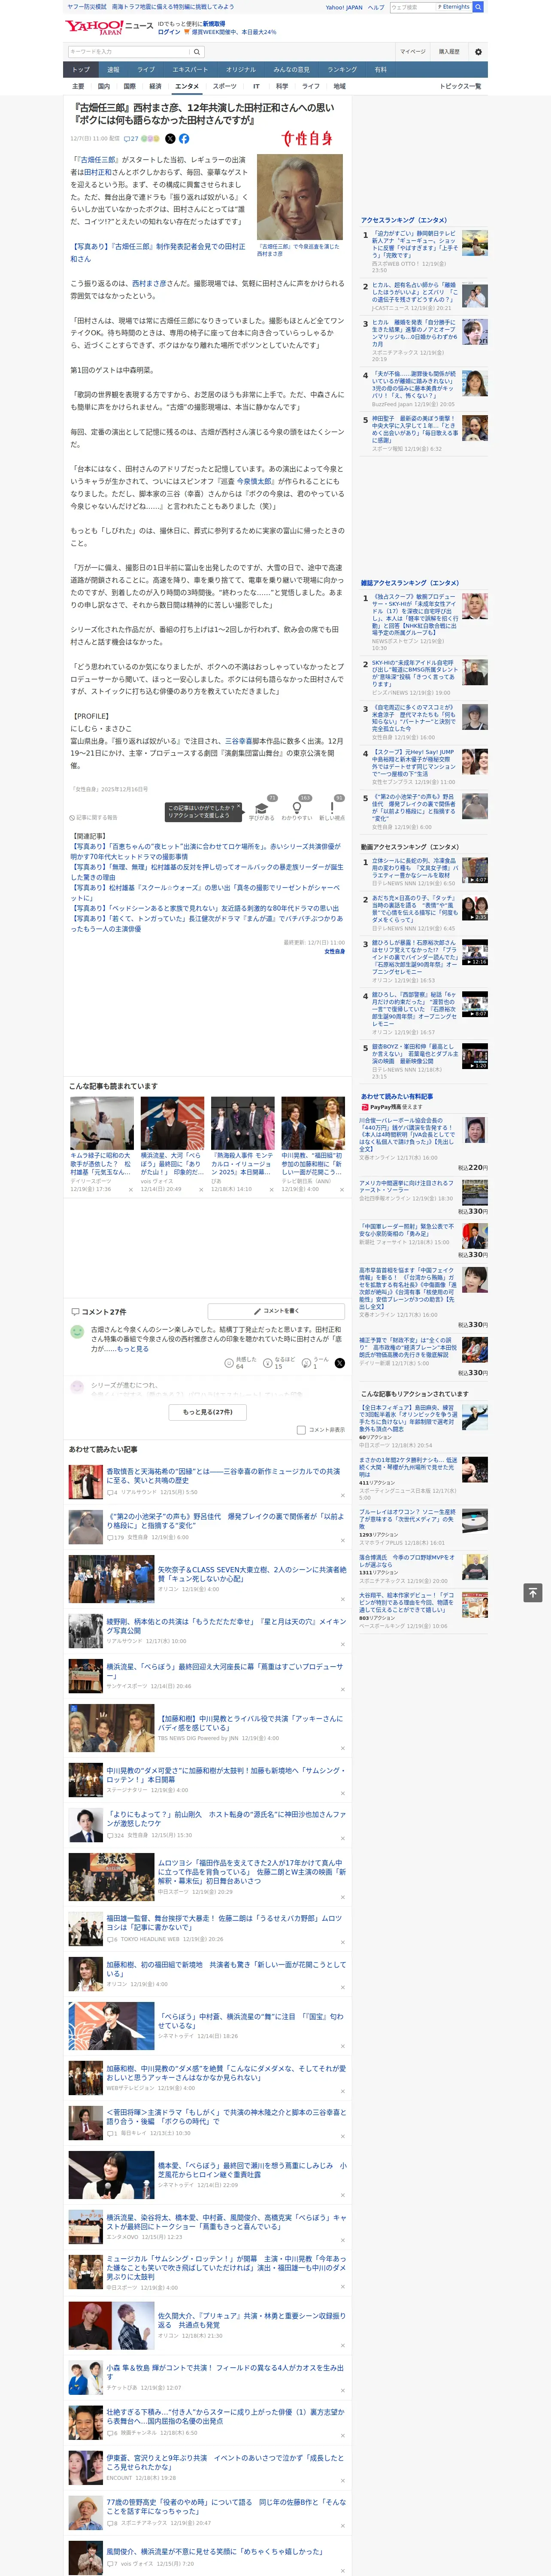The width and height of the screenshot is (551, 2576).
Task: Share article on Facebook via header icon
Action: (x=184, y=139)
